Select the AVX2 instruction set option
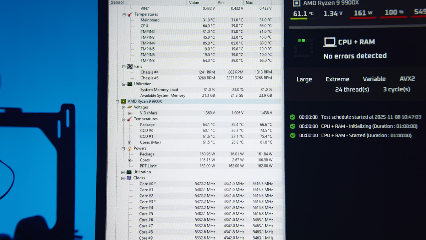 point(407,79)
